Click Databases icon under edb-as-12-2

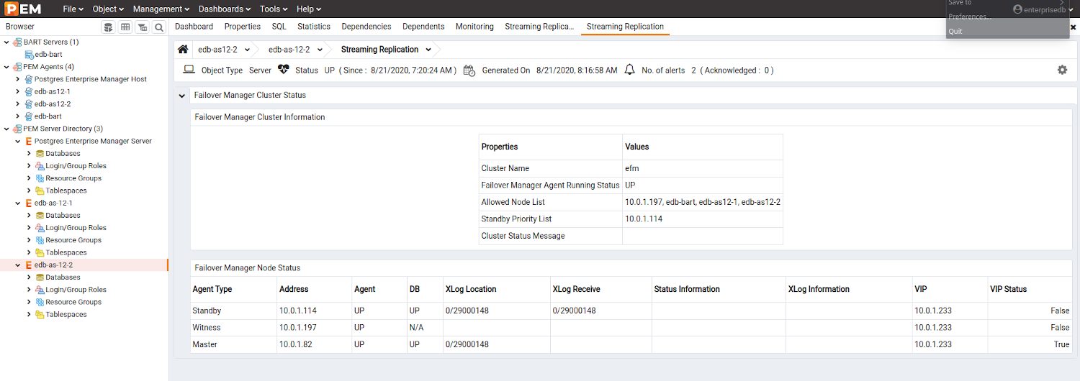point(40,277)
